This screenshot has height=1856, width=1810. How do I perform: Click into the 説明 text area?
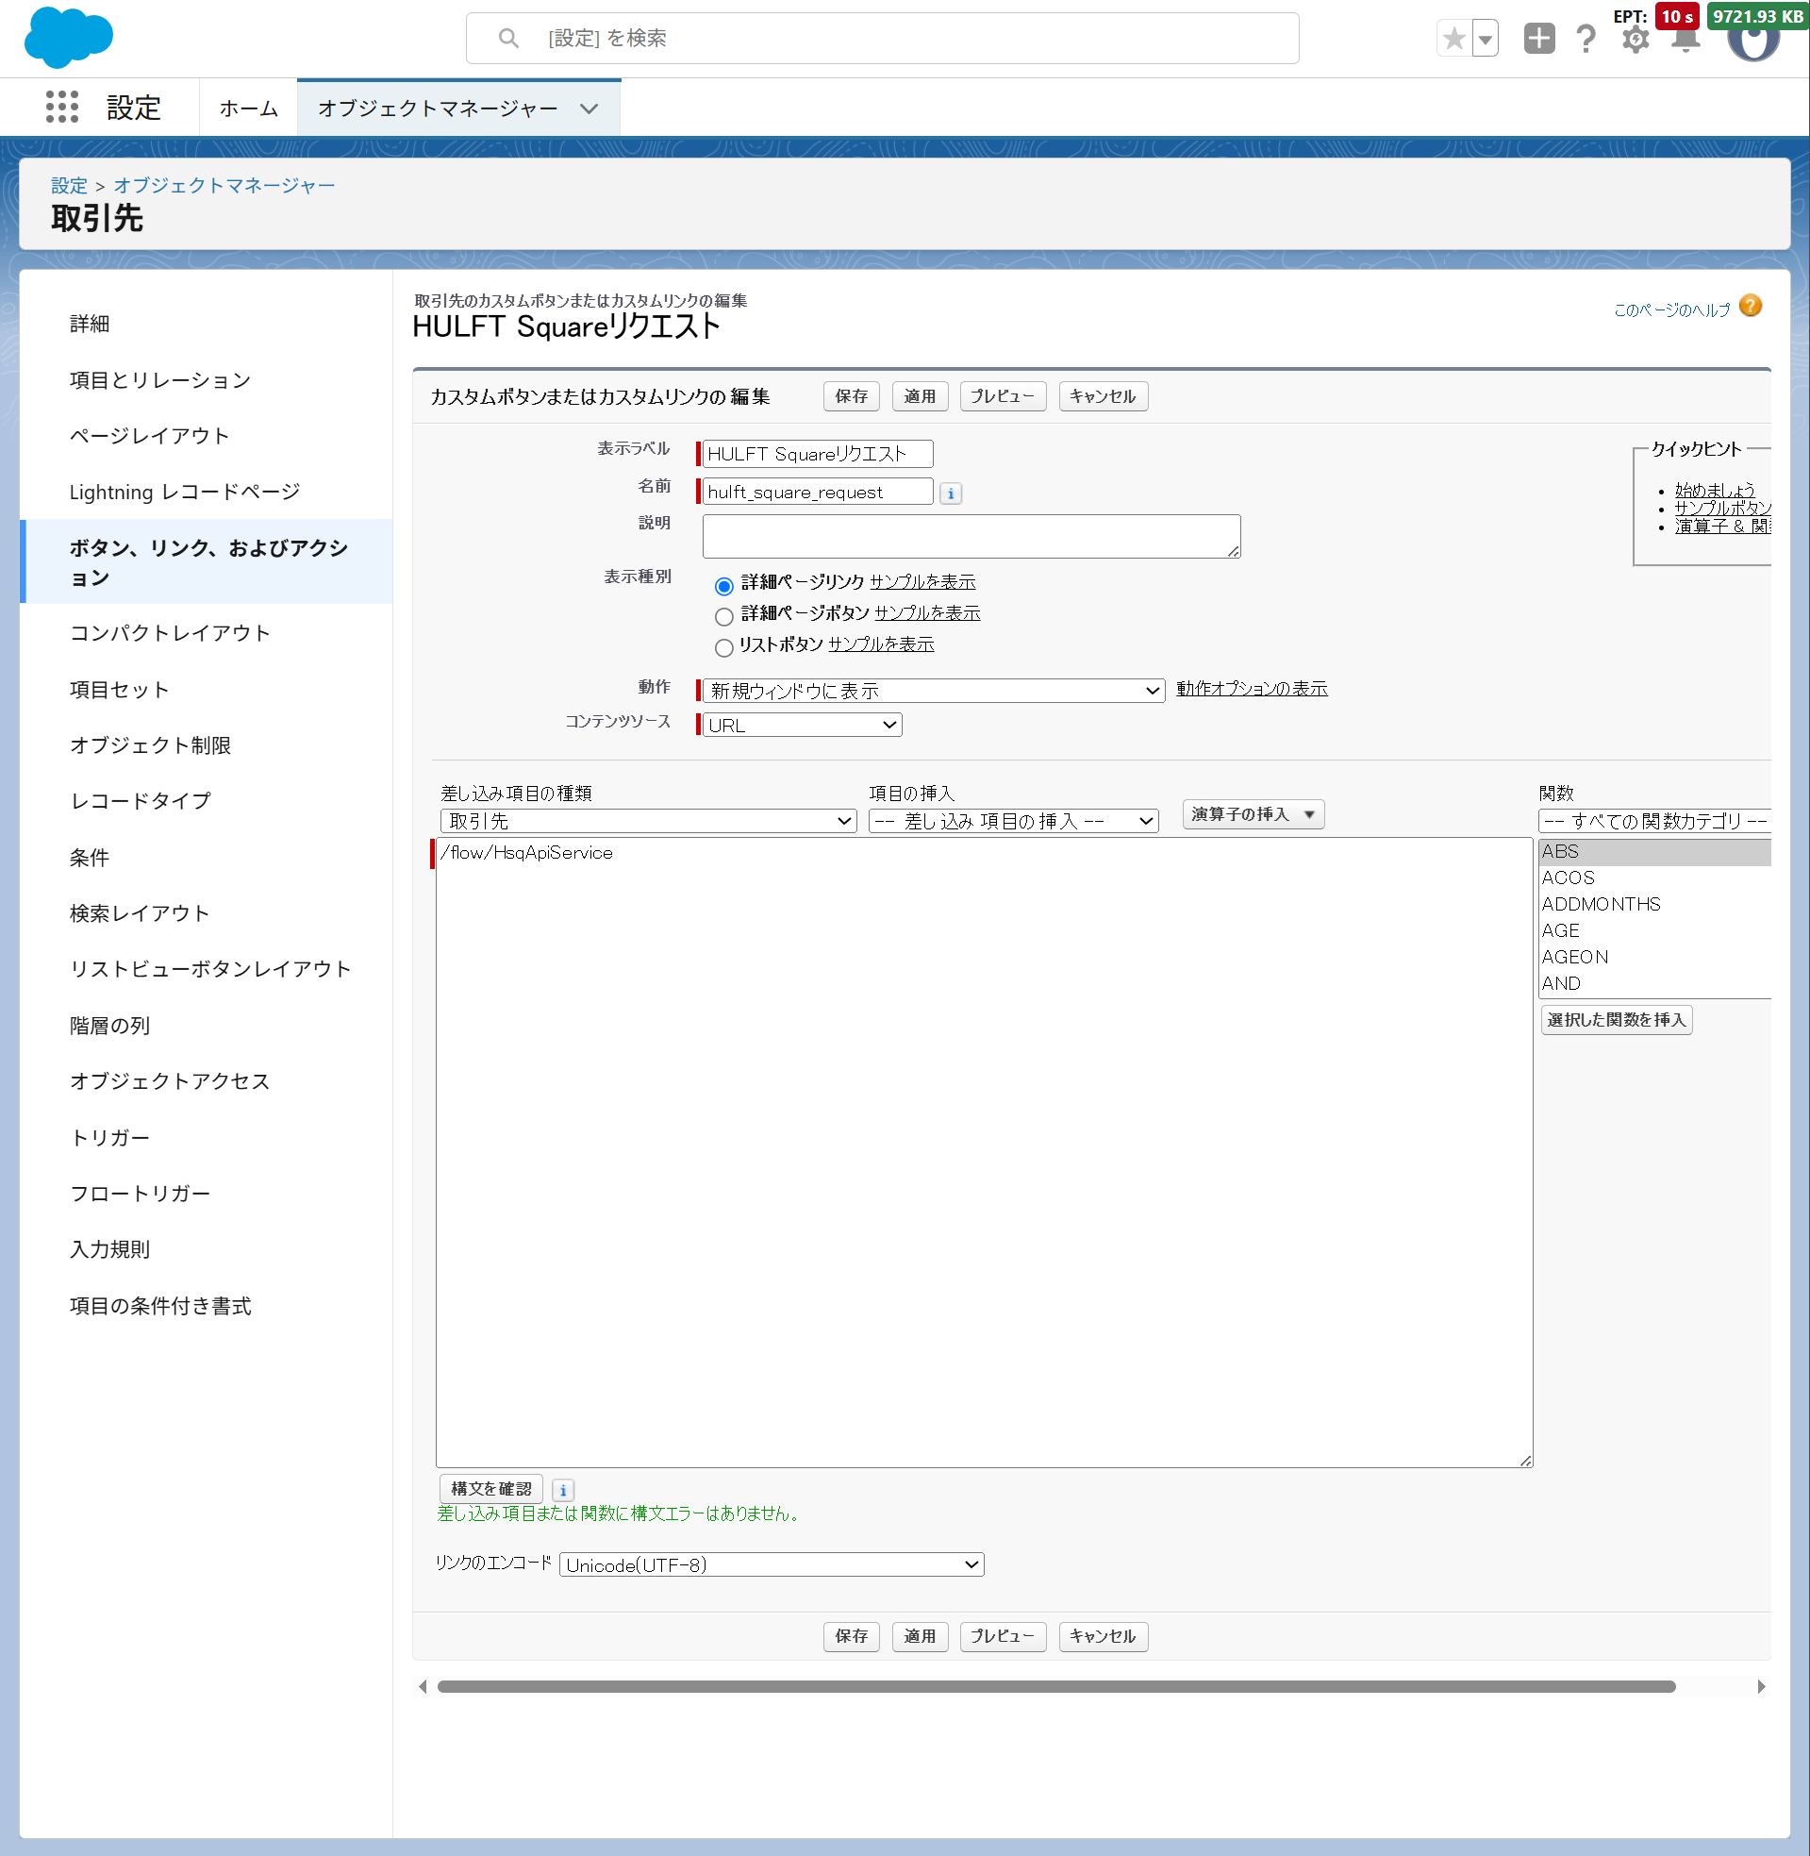tap(971, 536)
